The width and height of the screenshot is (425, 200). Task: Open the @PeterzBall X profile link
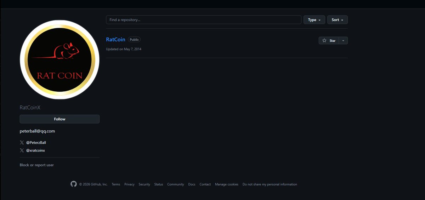36,143
